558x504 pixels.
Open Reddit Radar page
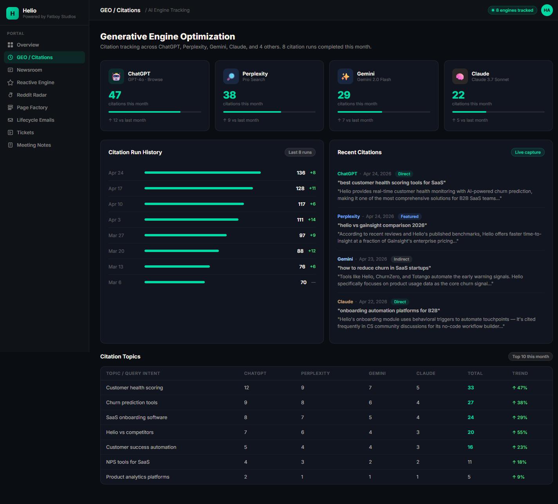point(44,95)
